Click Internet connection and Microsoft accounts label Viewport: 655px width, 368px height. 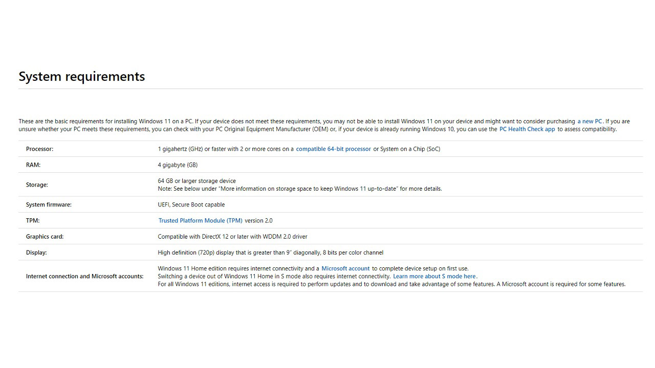(84, 277)
